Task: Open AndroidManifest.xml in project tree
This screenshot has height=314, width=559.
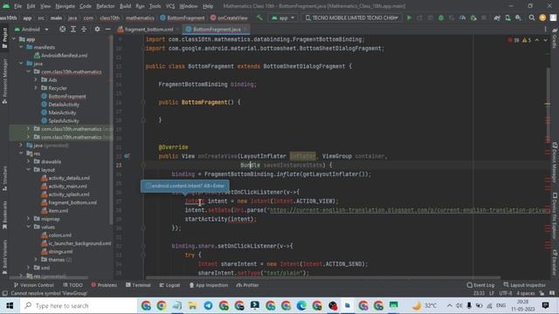Action: click(60, 55)
